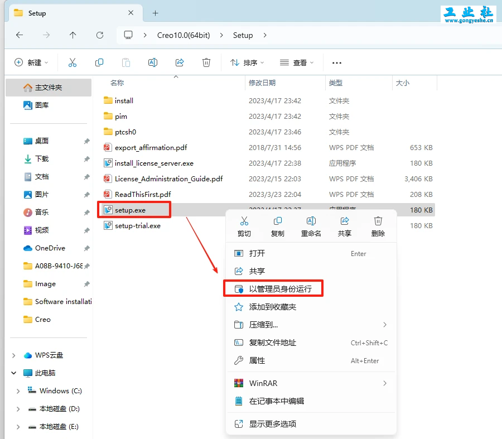Image resolution: width=502 pixels, height=439 pixels.
Task: Click the Rename icon in toolbar
Action: click(153, 62)
